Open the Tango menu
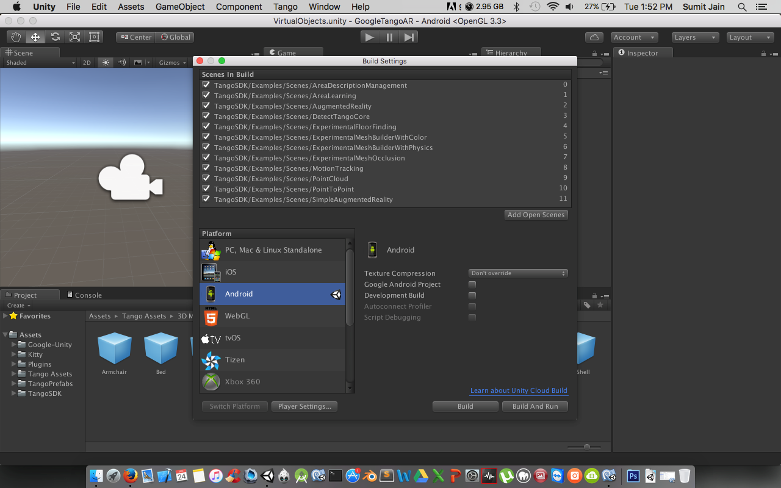This screenshot has height=488, width=781. (286, 7)
